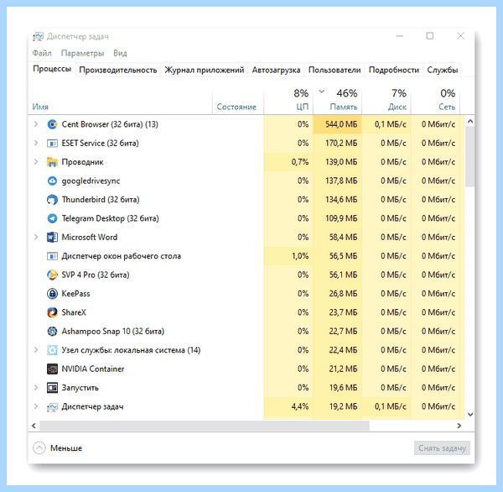
Task: Switch to the Пользователи tab
Action: 334,70
